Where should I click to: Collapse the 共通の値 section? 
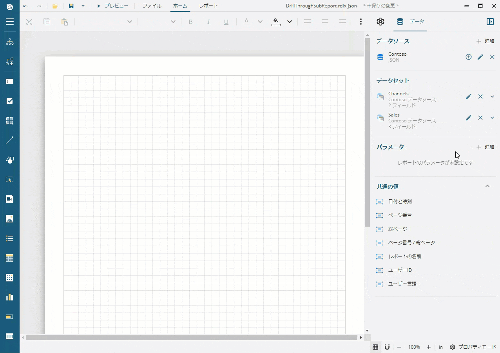click(487, 186)
